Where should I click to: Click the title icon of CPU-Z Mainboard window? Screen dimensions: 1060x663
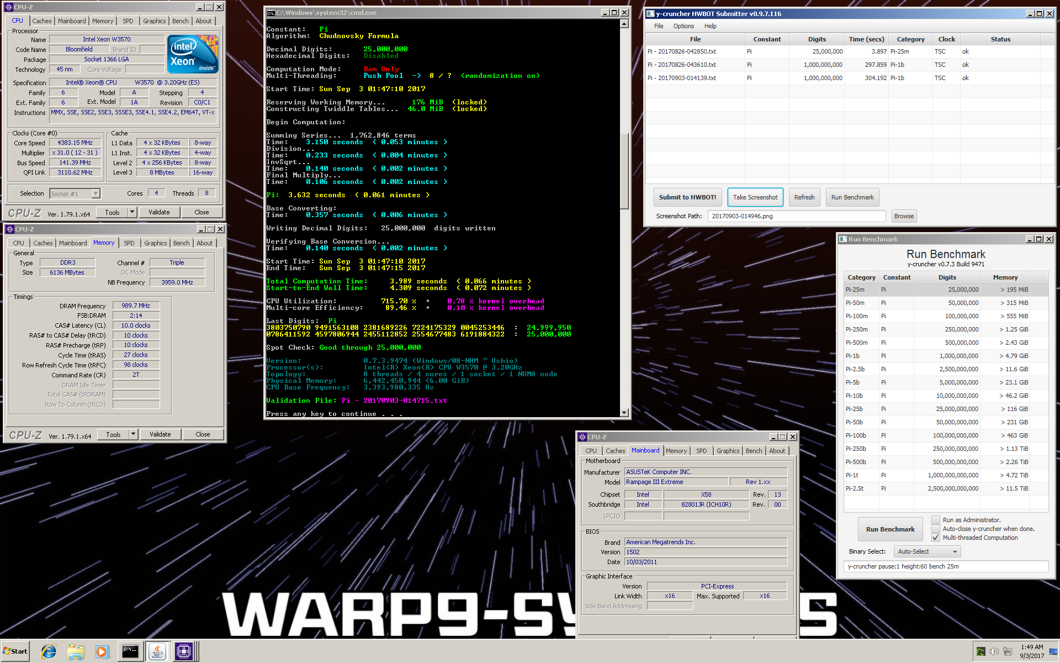click(582, 437)
